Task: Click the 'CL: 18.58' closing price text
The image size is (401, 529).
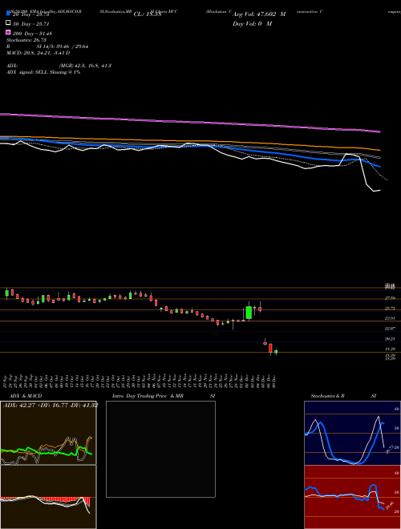Action: click(x=147, y=14)
